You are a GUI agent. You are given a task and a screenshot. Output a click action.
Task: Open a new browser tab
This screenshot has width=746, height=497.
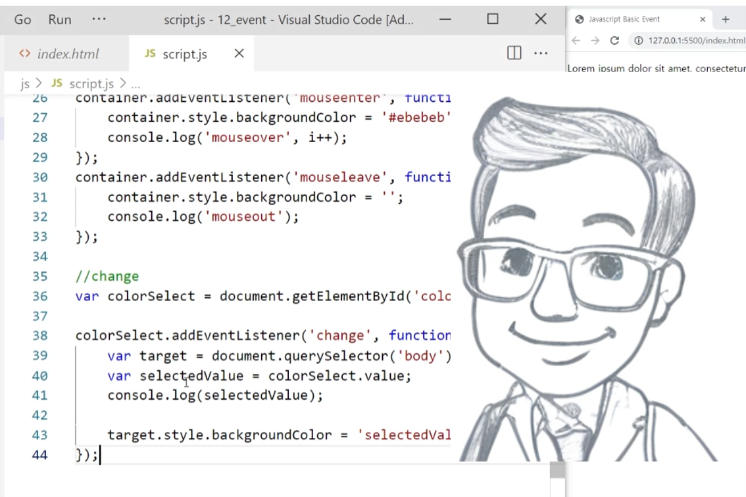[x=726, y=19]
